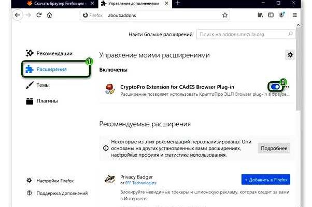Screen dimensions: 312x207
Task: Click the info icon in recommendations notice
Action: click(106, 148)
